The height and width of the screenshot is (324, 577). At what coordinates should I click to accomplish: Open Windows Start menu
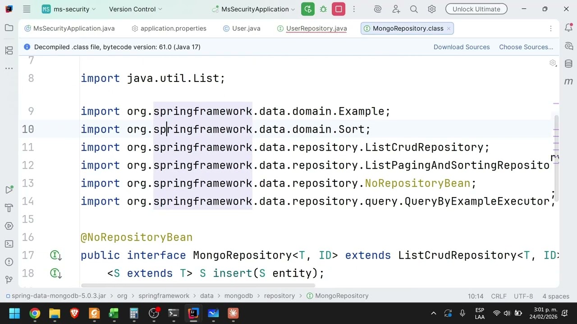pos(14,313)
